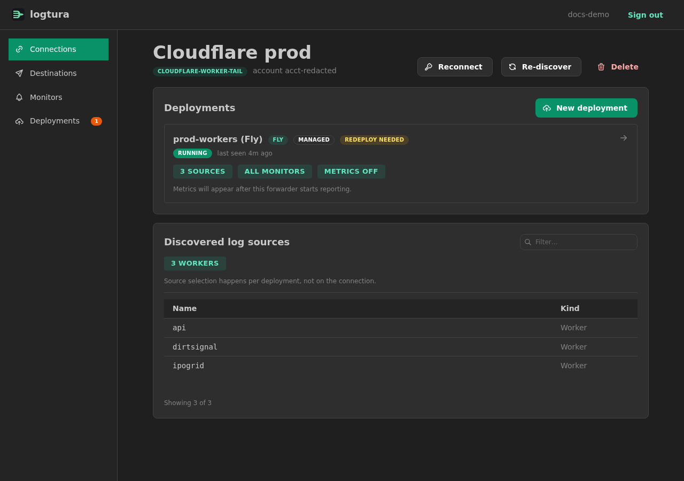Click the Reconnect key icon
The image size is (684, 481).
click(429, 67)
